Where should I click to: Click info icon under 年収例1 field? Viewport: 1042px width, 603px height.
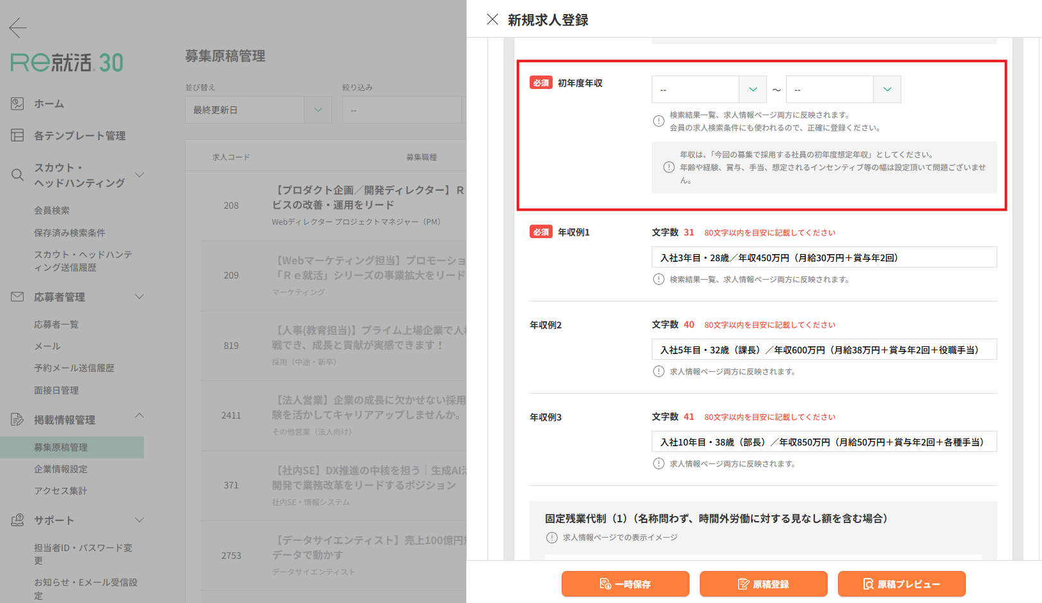(658, 279)
